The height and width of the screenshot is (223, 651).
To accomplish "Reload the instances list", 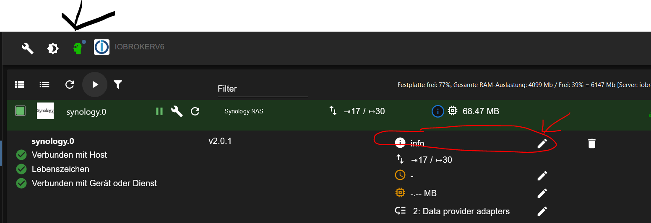I will tap(70, 85).
